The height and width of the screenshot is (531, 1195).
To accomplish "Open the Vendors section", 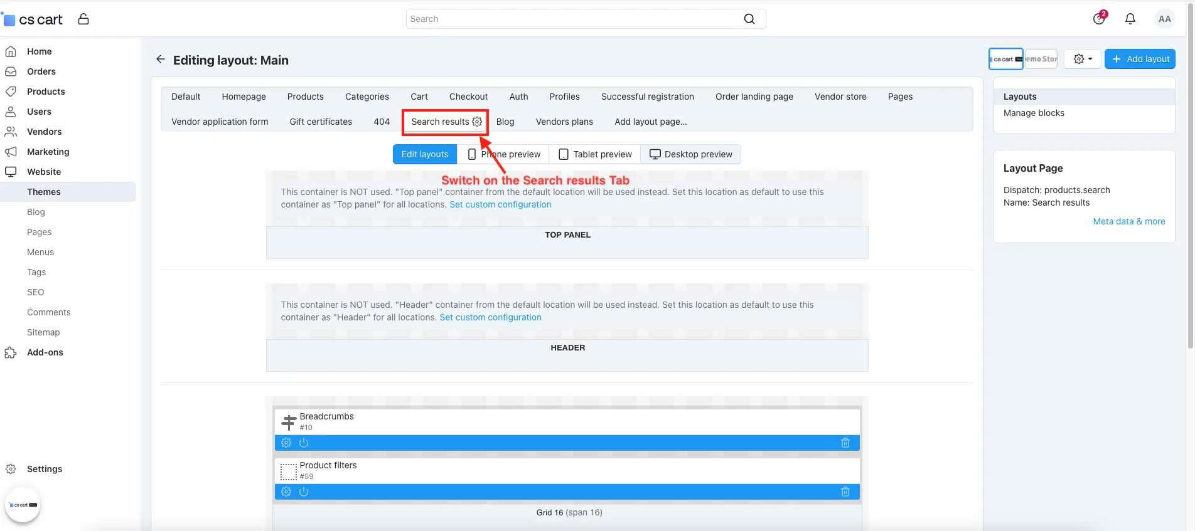I will coord(44,132).
